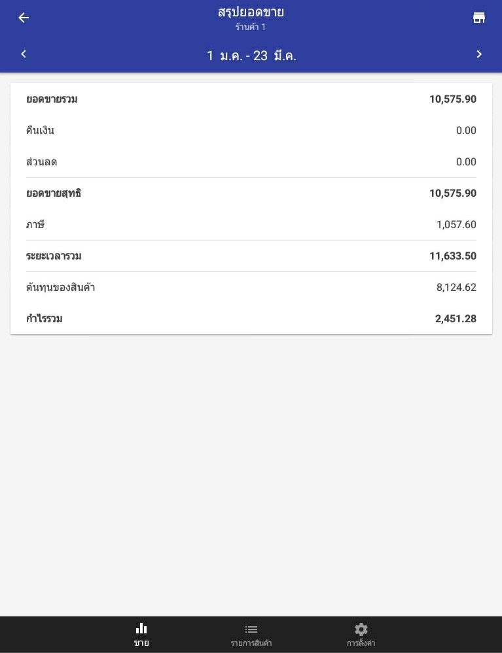Click the ภาษี tax amount 1,057.60

pos(456,225)
